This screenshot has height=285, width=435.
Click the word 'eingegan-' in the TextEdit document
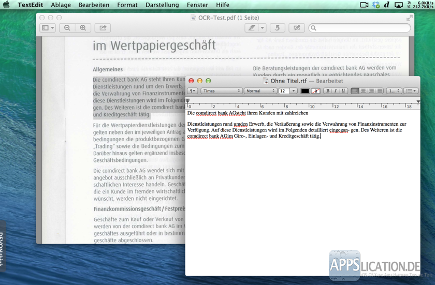click(x=339, y=130)
